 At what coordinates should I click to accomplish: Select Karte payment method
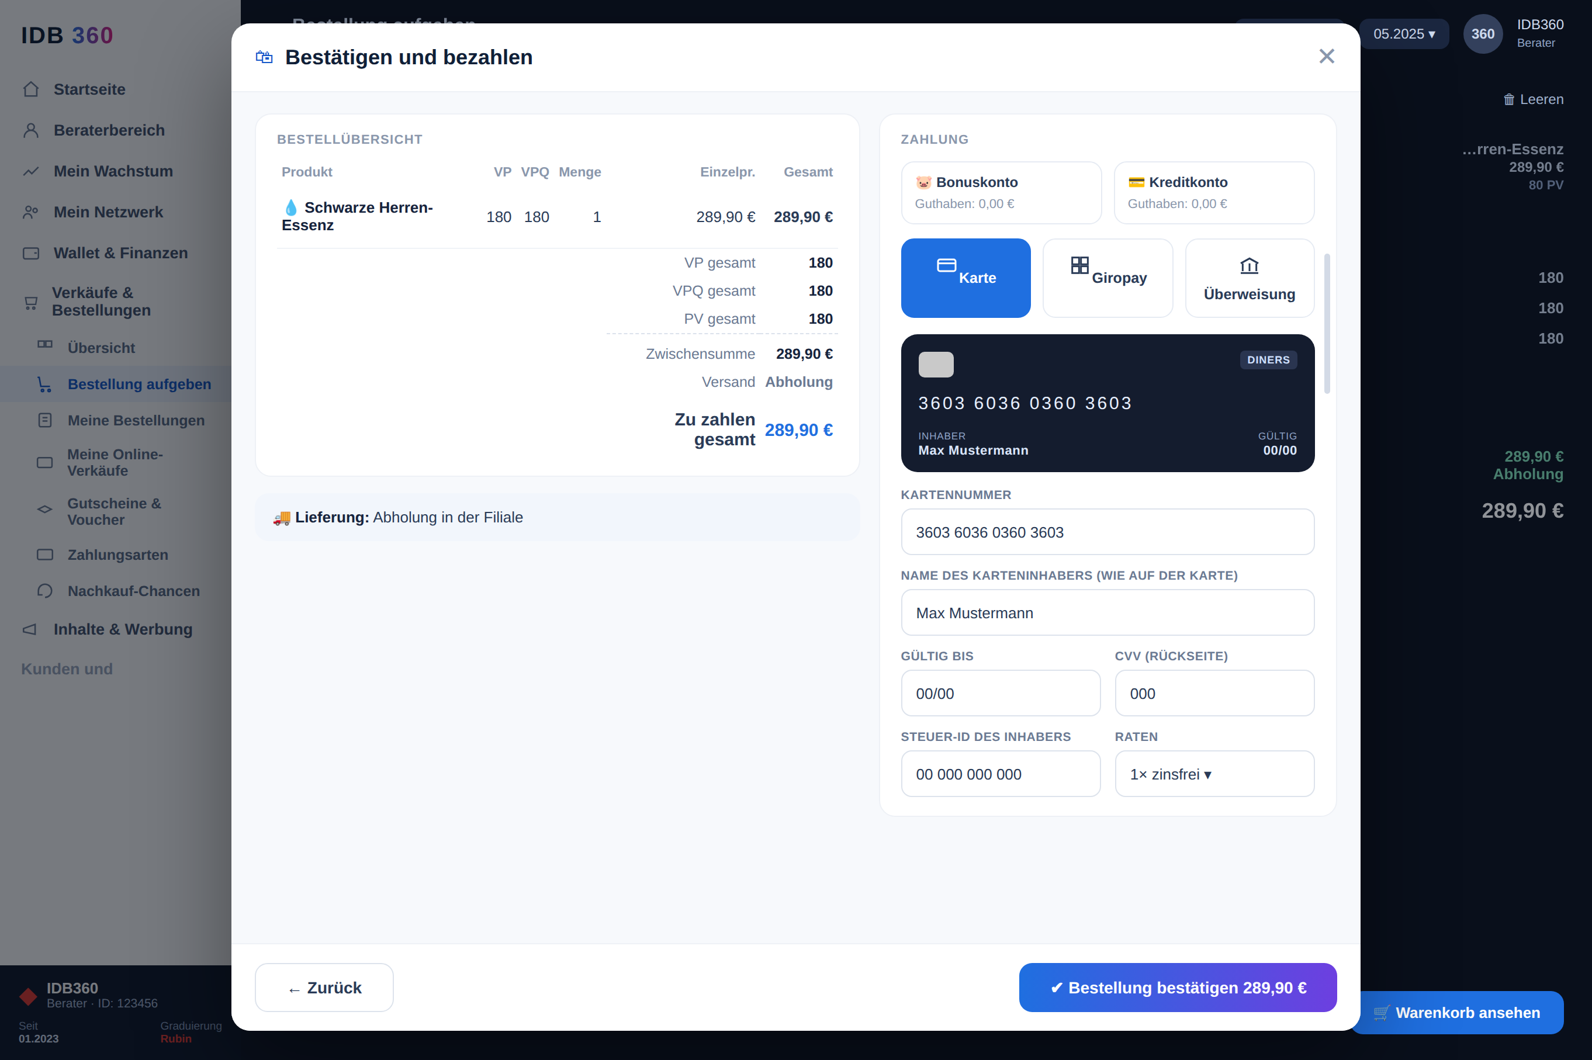(x=965, y=278)
